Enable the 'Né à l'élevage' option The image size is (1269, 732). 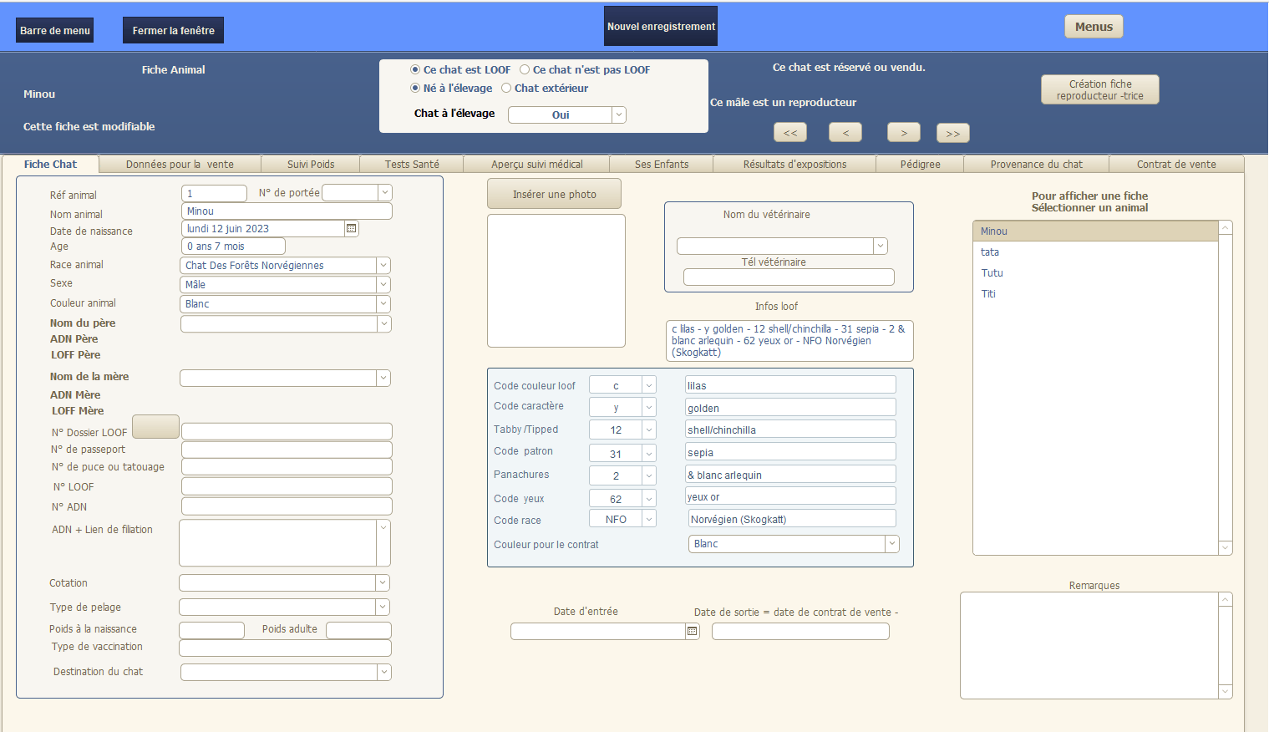(x=415, y=88)
